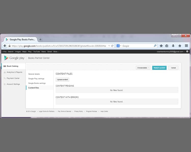Select Content files section

pos(40,88)
